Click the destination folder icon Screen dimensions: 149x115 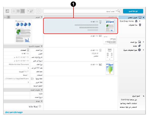tap(32, 78)
